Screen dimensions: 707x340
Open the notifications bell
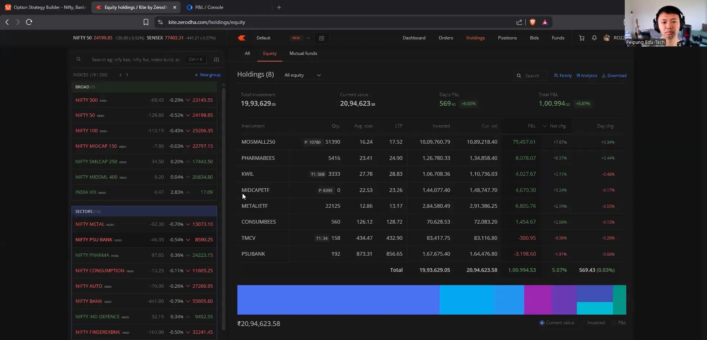click(x=594, y=38)
